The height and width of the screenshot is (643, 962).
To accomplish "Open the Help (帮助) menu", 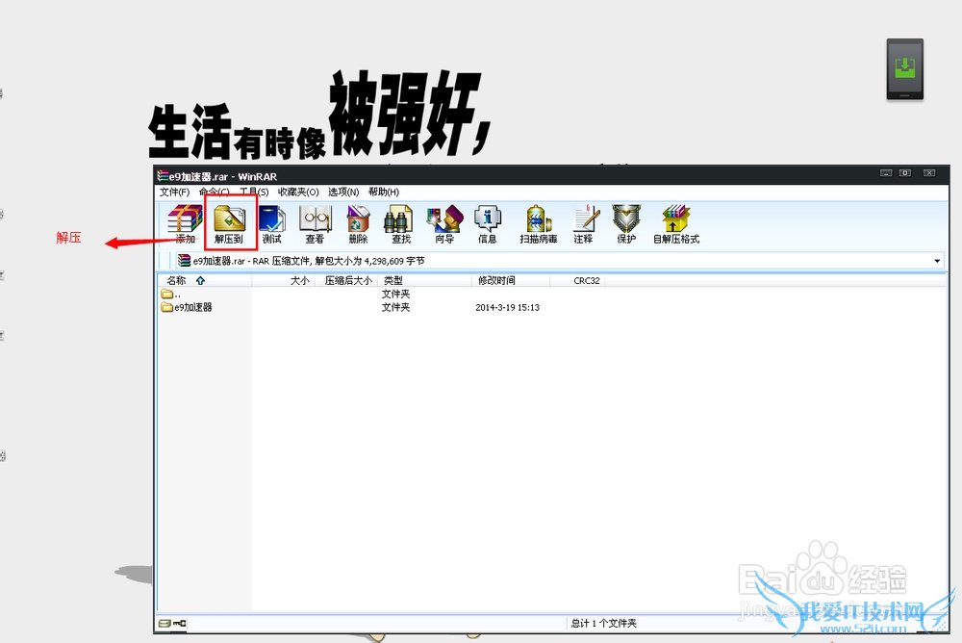I will 384,193.
